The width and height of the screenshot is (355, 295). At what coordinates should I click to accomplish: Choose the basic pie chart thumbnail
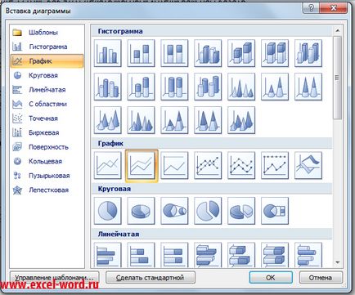tap(108, 211)
